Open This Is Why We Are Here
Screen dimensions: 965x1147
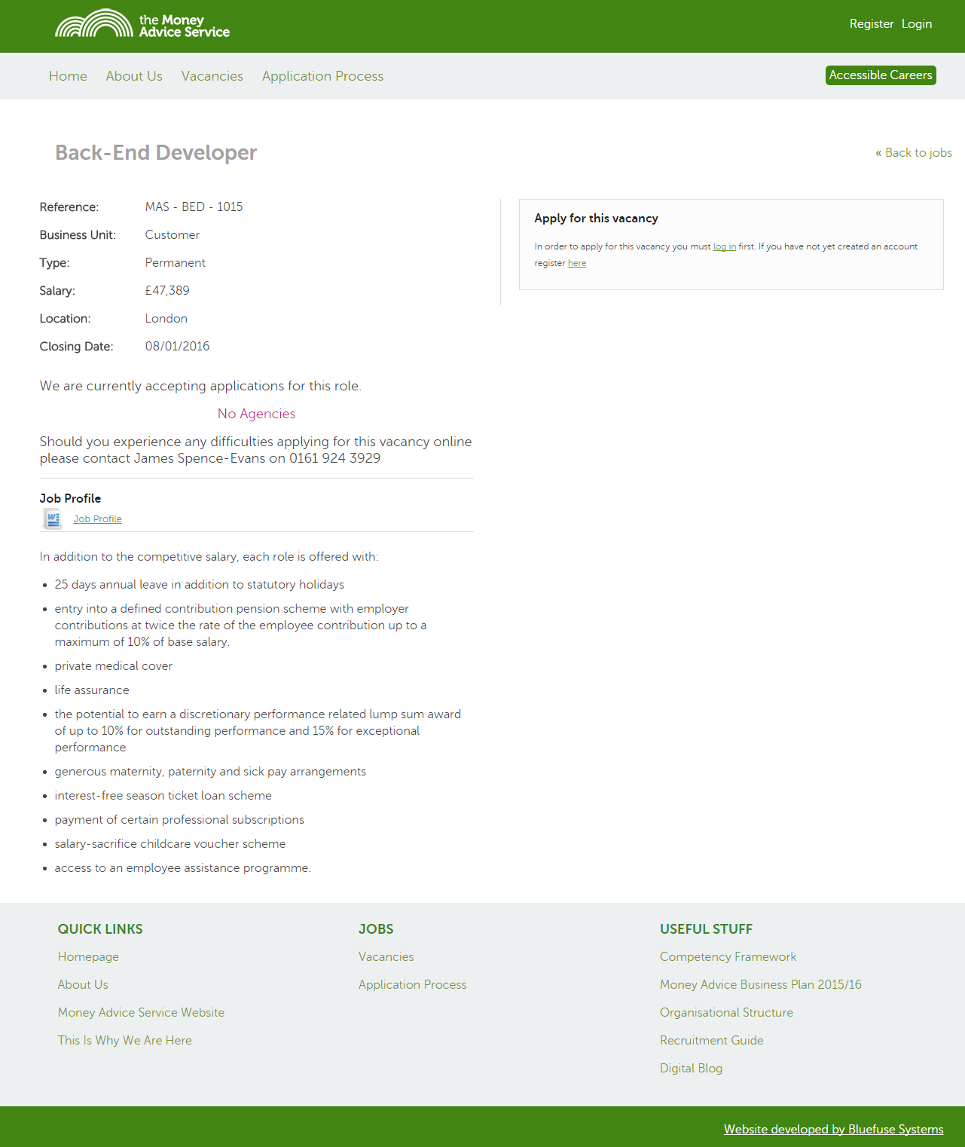coord(124,1040)
